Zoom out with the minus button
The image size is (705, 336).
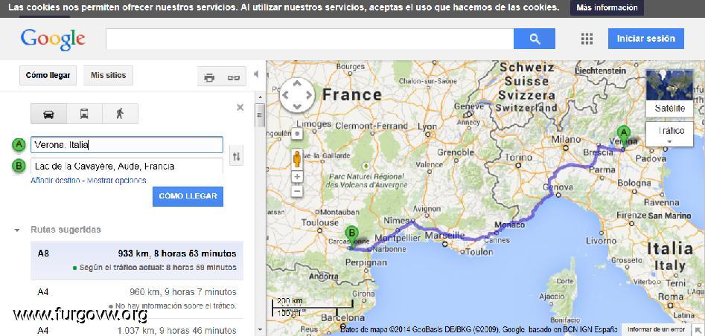(297, 192)
